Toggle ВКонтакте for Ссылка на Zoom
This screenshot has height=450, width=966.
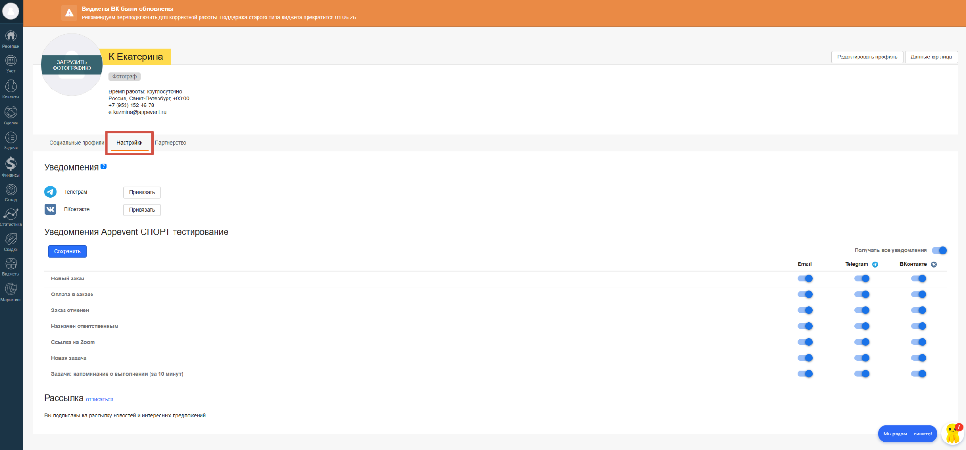point(919,342)
